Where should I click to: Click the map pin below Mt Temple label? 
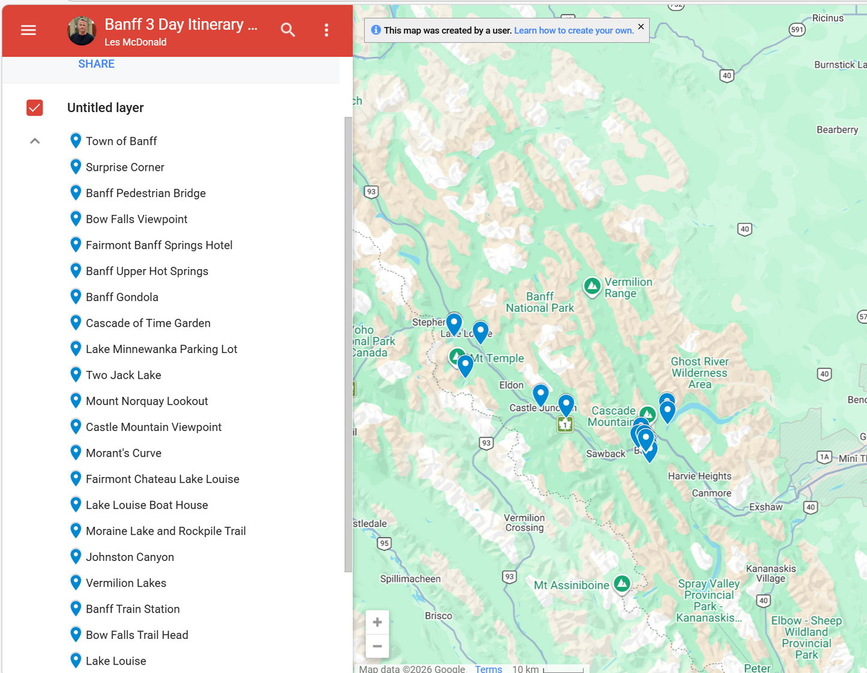[465, 366]
